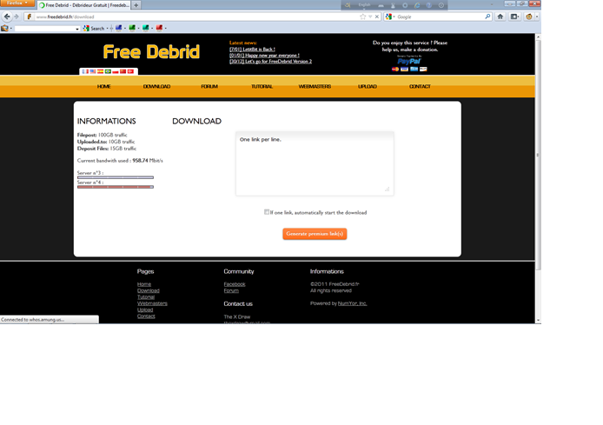
Task: Click the browser forward arrow button
Action: tap(17, 17)
